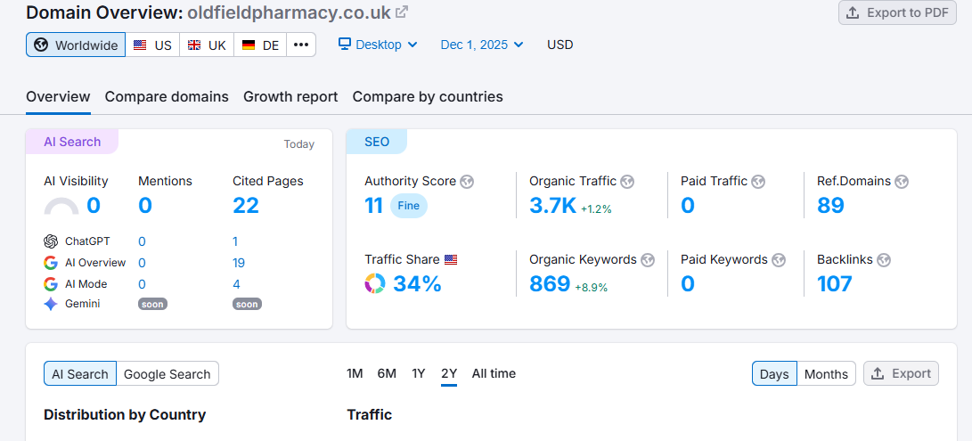
Task: Click the Export to PDF button
Action: coord(897,12)
